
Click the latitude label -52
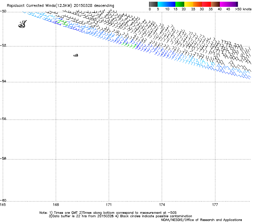3,45
